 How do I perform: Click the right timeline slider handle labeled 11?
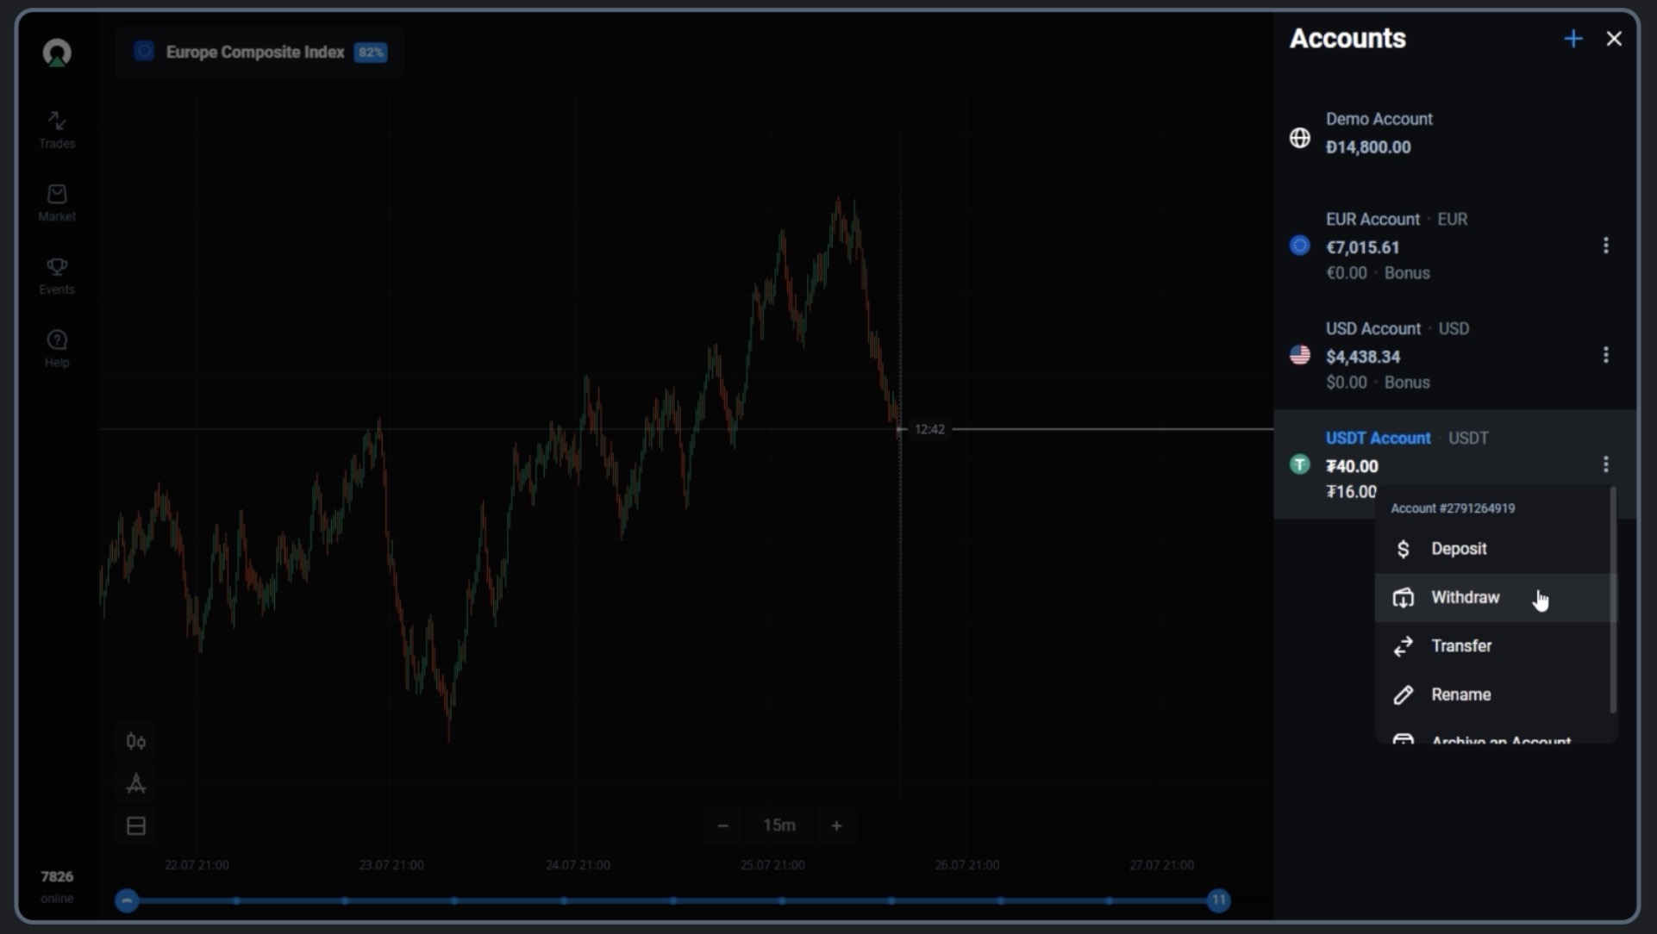[x=1218, y=900]
